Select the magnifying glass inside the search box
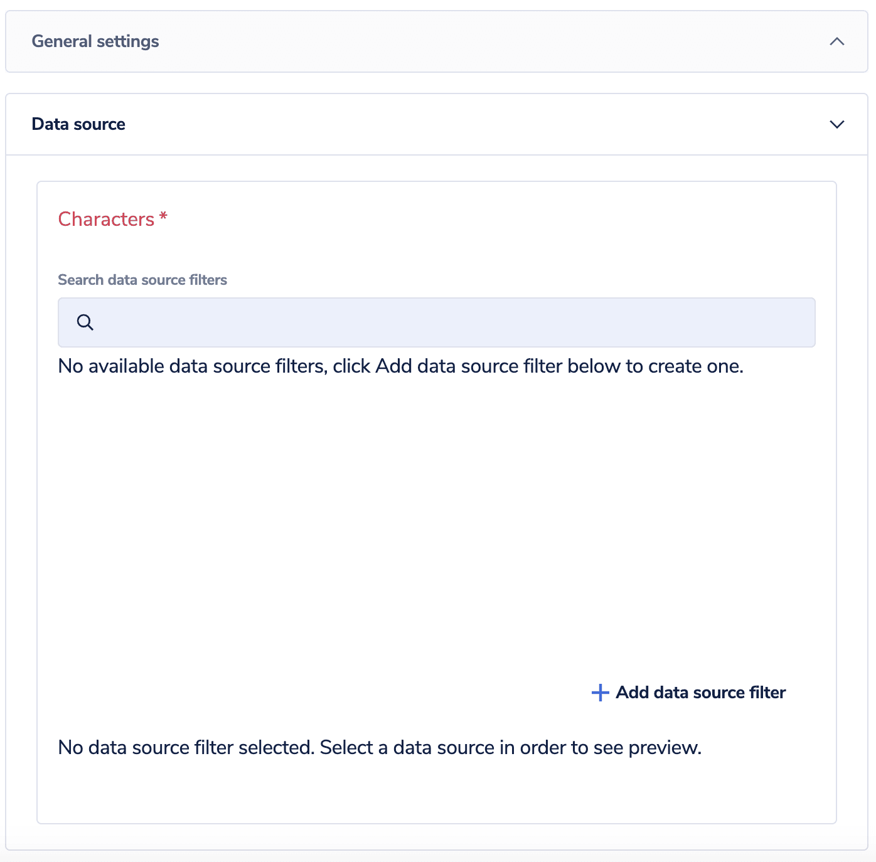This screenshot has height=862, width=876. [x=85, y=322]
